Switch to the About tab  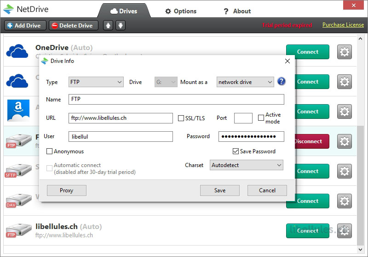click(x=237, y=11)
